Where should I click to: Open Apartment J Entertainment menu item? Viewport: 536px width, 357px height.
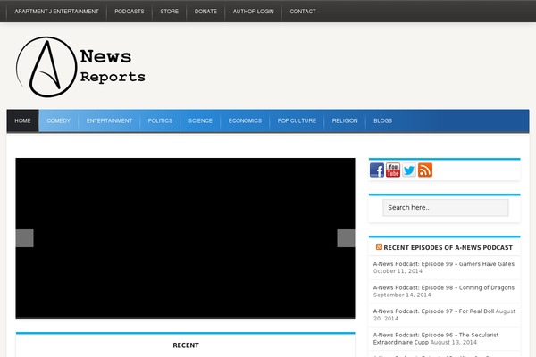56,12
